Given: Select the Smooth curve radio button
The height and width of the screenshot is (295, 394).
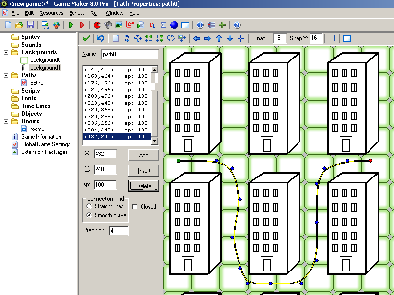Looking at the screenshot, I should point(89,215).
